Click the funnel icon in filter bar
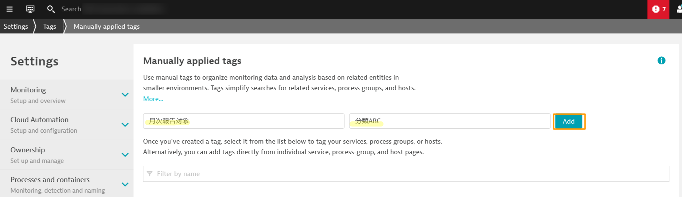682x197 pixels. click(150, 174)
